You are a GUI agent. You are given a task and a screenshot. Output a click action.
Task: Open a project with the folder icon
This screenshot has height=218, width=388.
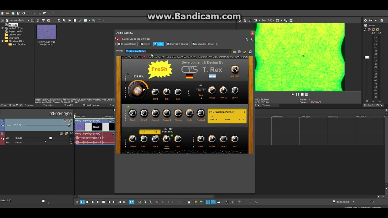pos(8,13)
